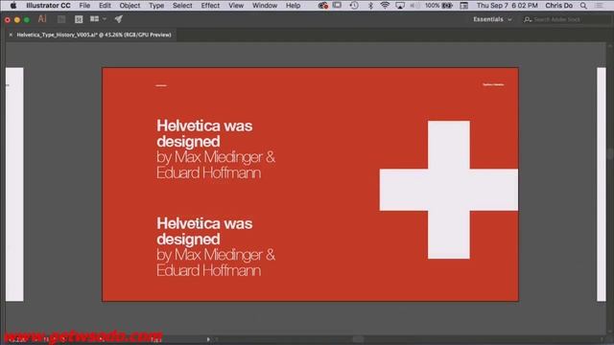Open the Illustrator CC application menu
Viewport: 614px width, 345px height.
(48, 6)
